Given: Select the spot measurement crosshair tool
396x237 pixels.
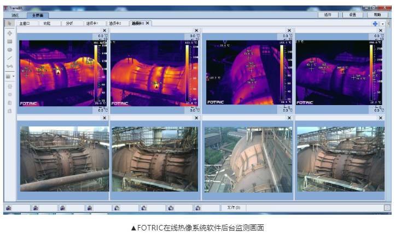Looking at the screenshot, I should [x=9, y=33].
